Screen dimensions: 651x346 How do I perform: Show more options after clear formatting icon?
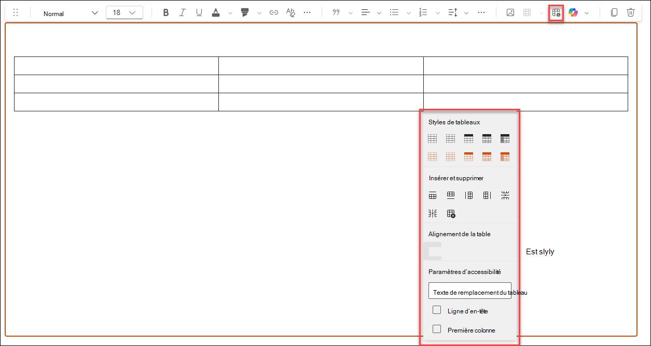pos(307,13)
